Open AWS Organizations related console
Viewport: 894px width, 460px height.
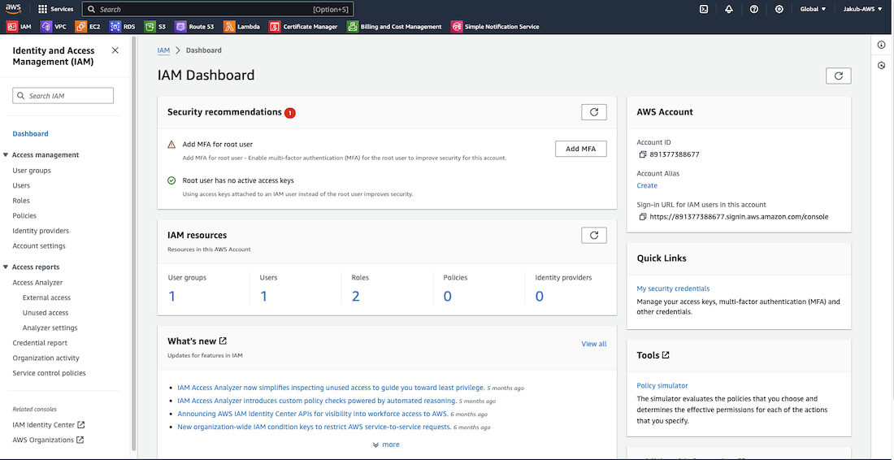(x=48, y=440)
